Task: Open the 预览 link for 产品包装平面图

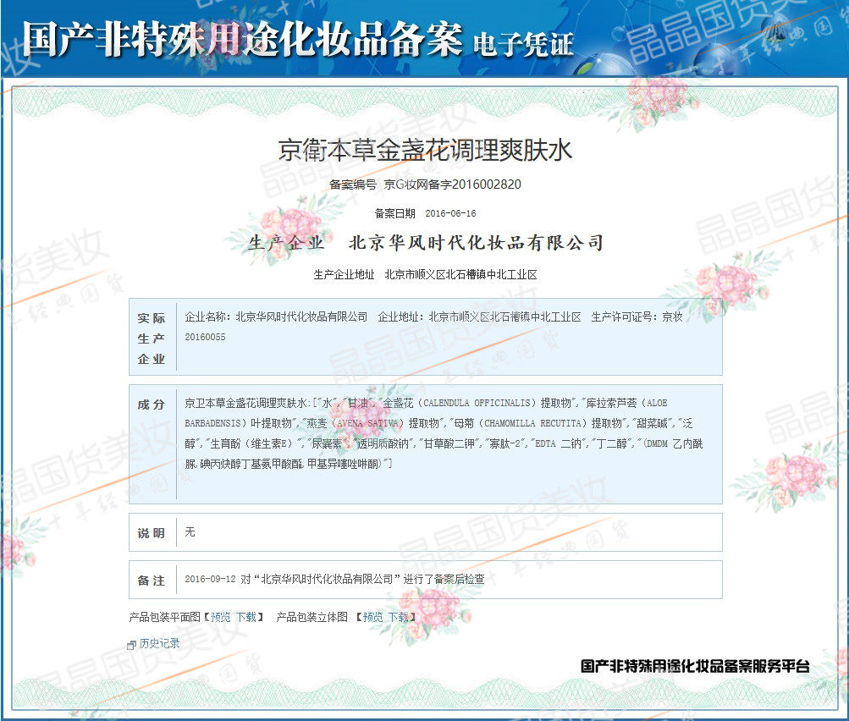Action: [x=220, y=617]
